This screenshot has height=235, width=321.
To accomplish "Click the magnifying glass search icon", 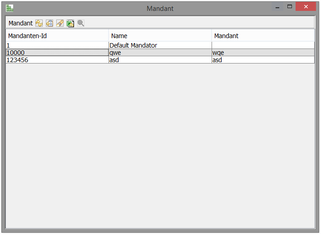I will tap(81, 23).
